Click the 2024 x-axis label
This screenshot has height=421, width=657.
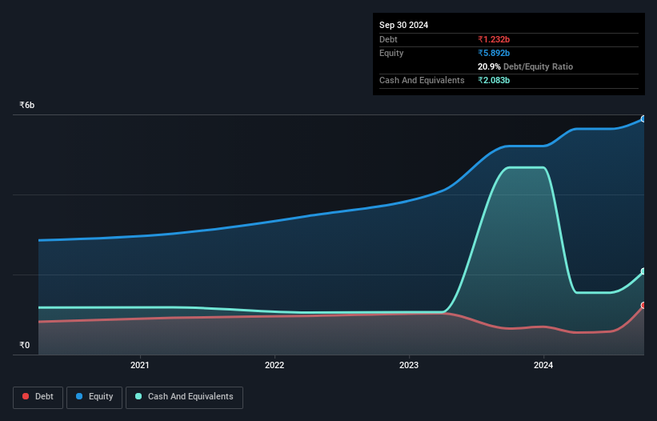point(543,365)
